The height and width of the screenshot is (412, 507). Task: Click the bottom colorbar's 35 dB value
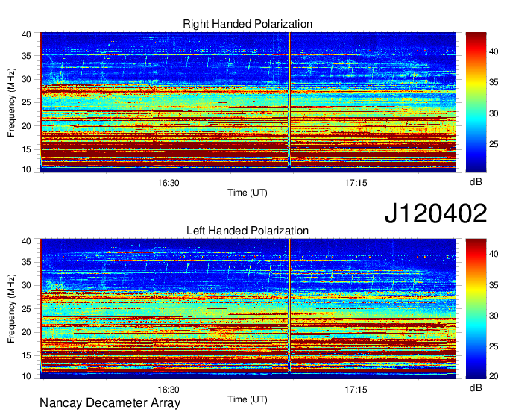[x=494, y=285]
